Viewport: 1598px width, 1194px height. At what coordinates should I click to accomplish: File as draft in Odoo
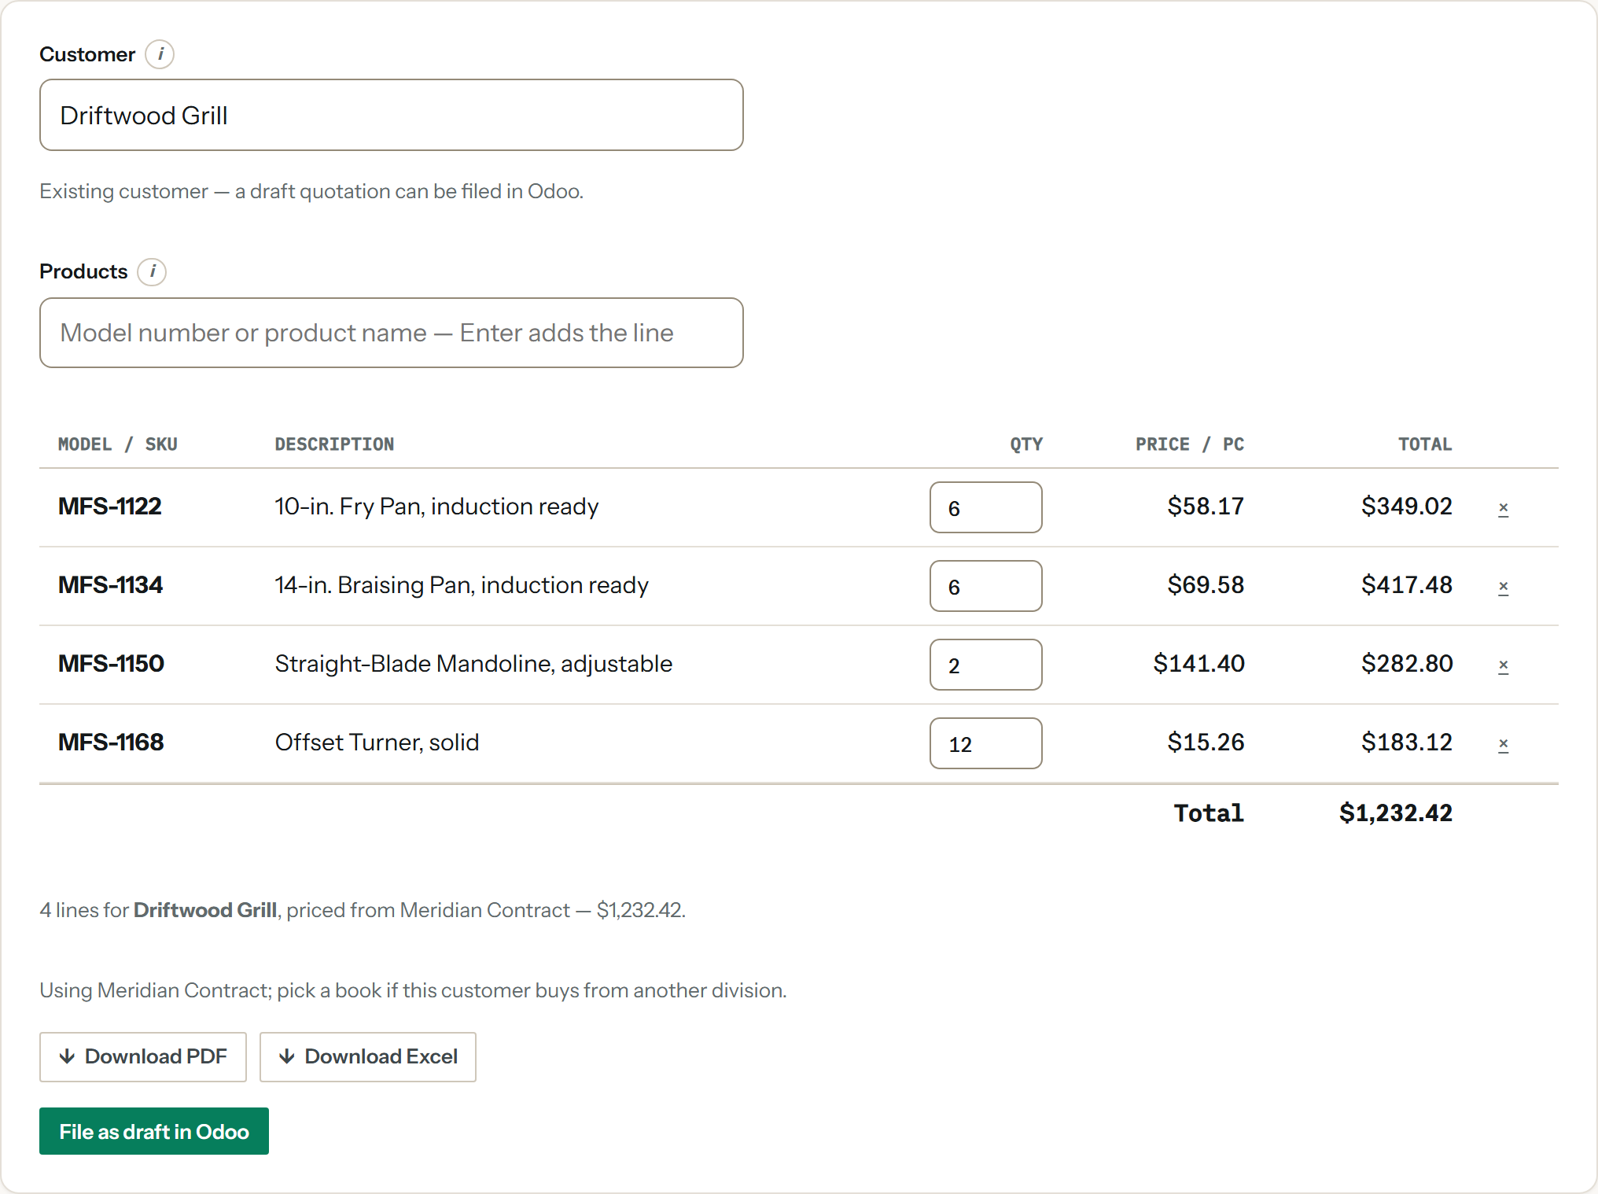pyautogui.click(x=154, y=1131)
